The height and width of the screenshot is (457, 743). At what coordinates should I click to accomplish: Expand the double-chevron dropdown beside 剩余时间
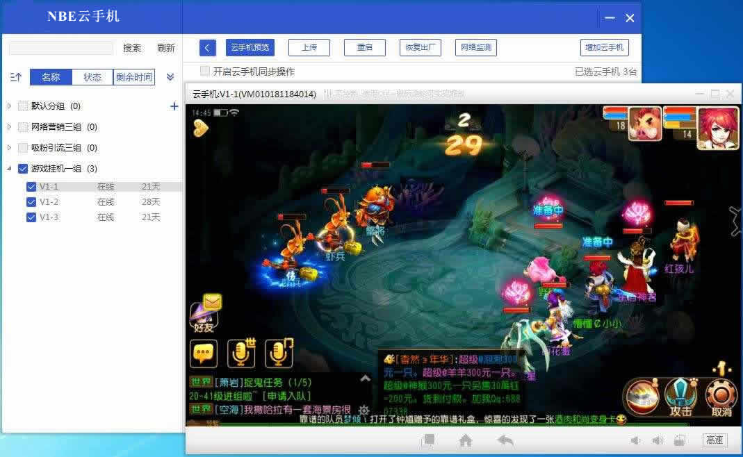[170, 76]
